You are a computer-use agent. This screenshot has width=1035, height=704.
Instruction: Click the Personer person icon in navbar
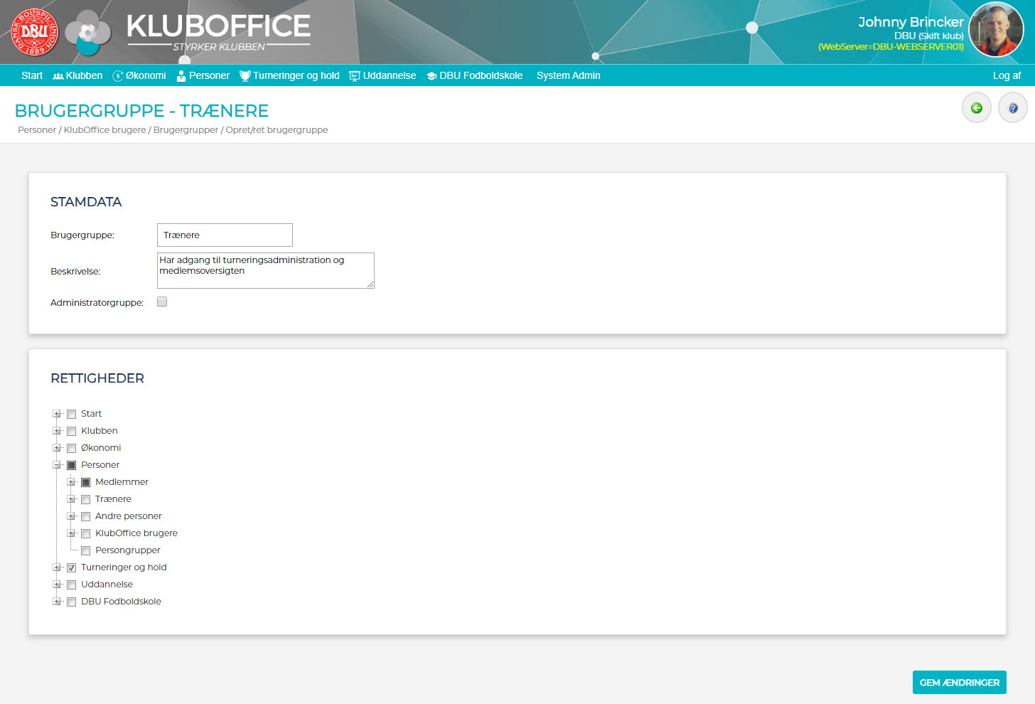(x=181, y=75)
